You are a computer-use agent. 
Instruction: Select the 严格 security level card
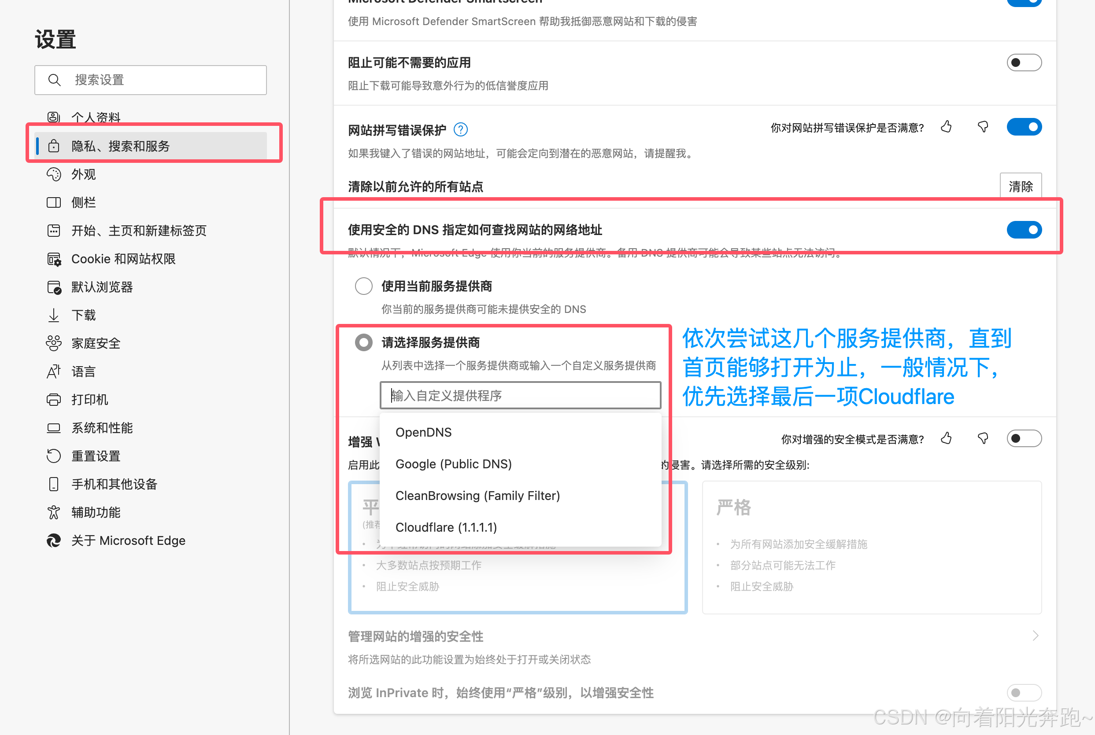pyautogui.click(x=871, y=547)
